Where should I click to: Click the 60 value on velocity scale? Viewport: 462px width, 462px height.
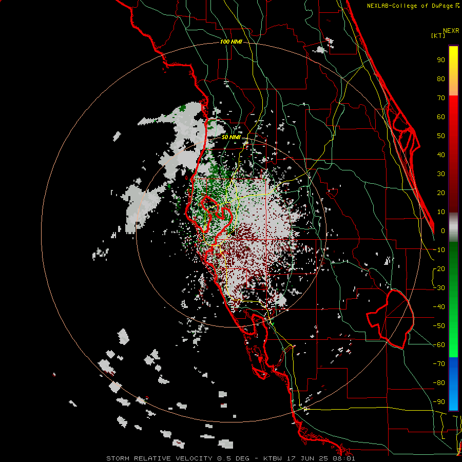(x=441, y=117)
